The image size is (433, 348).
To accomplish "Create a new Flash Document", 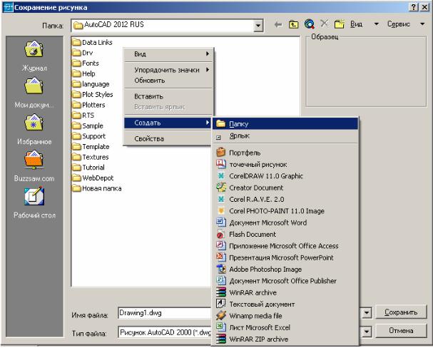I will tap(285, 234).
